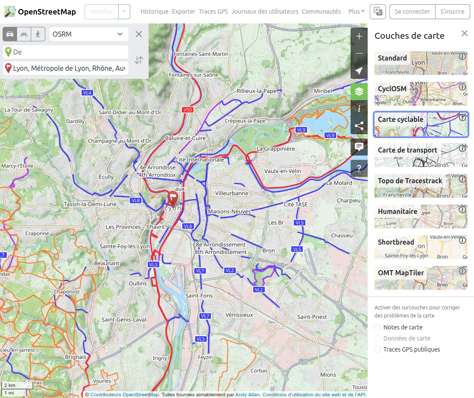Open the OSRM routing engine dropdown
This screenshot has height=398, width=474.
[x=88, y=34]
